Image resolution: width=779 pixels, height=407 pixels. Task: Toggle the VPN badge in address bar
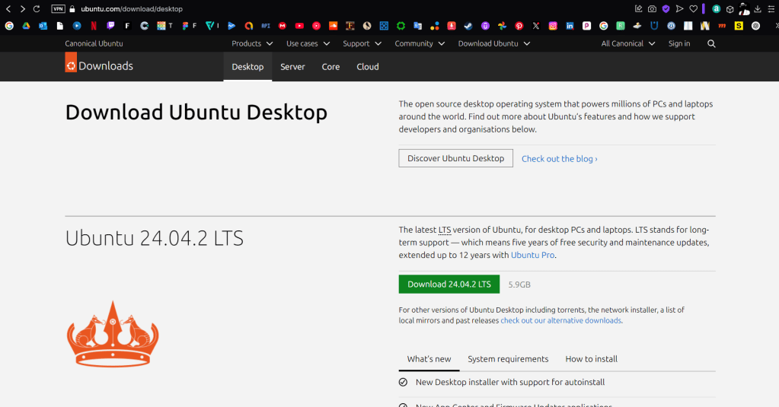[x=58, y=9]
